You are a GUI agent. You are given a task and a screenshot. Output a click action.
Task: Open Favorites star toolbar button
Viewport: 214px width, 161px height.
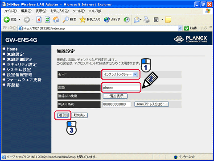[x=82, y=20]
